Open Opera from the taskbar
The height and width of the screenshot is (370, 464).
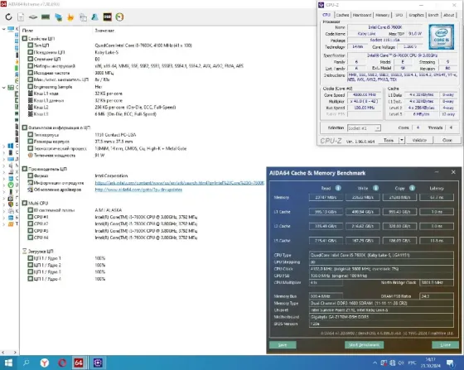pos(62,363)
